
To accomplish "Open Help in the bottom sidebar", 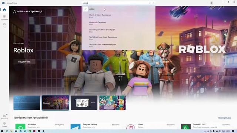I will click(x=4, y=124).
